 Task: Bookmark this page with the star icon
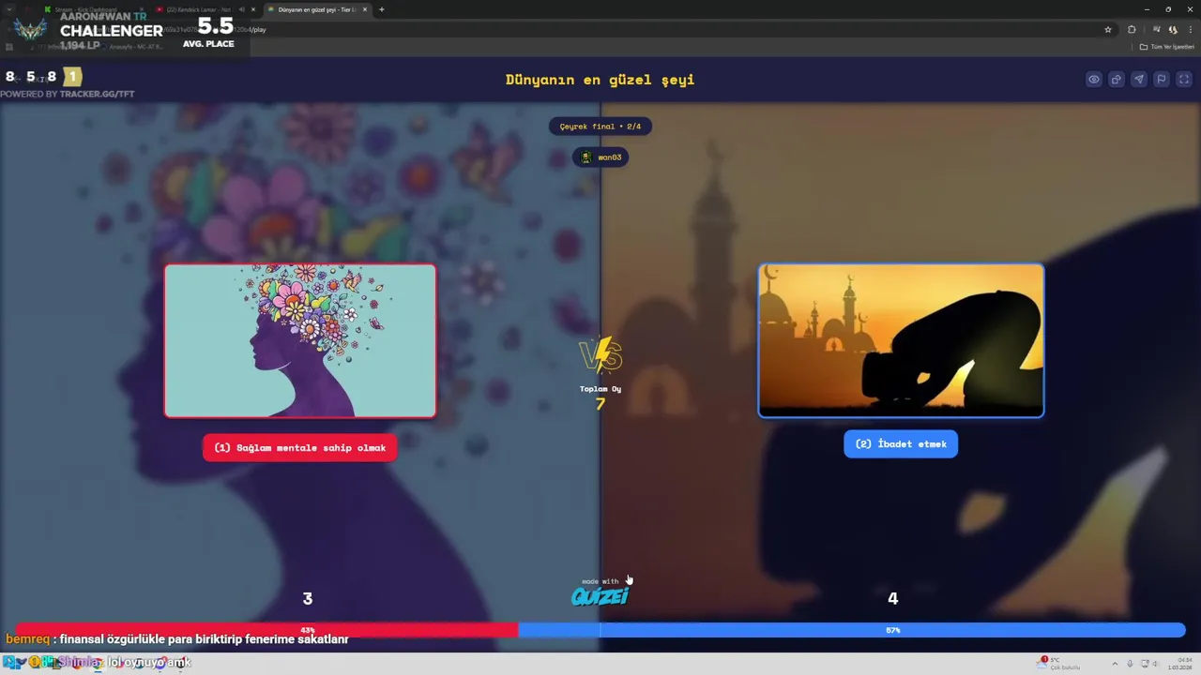pyautogui.click(x=1108, y=29)
